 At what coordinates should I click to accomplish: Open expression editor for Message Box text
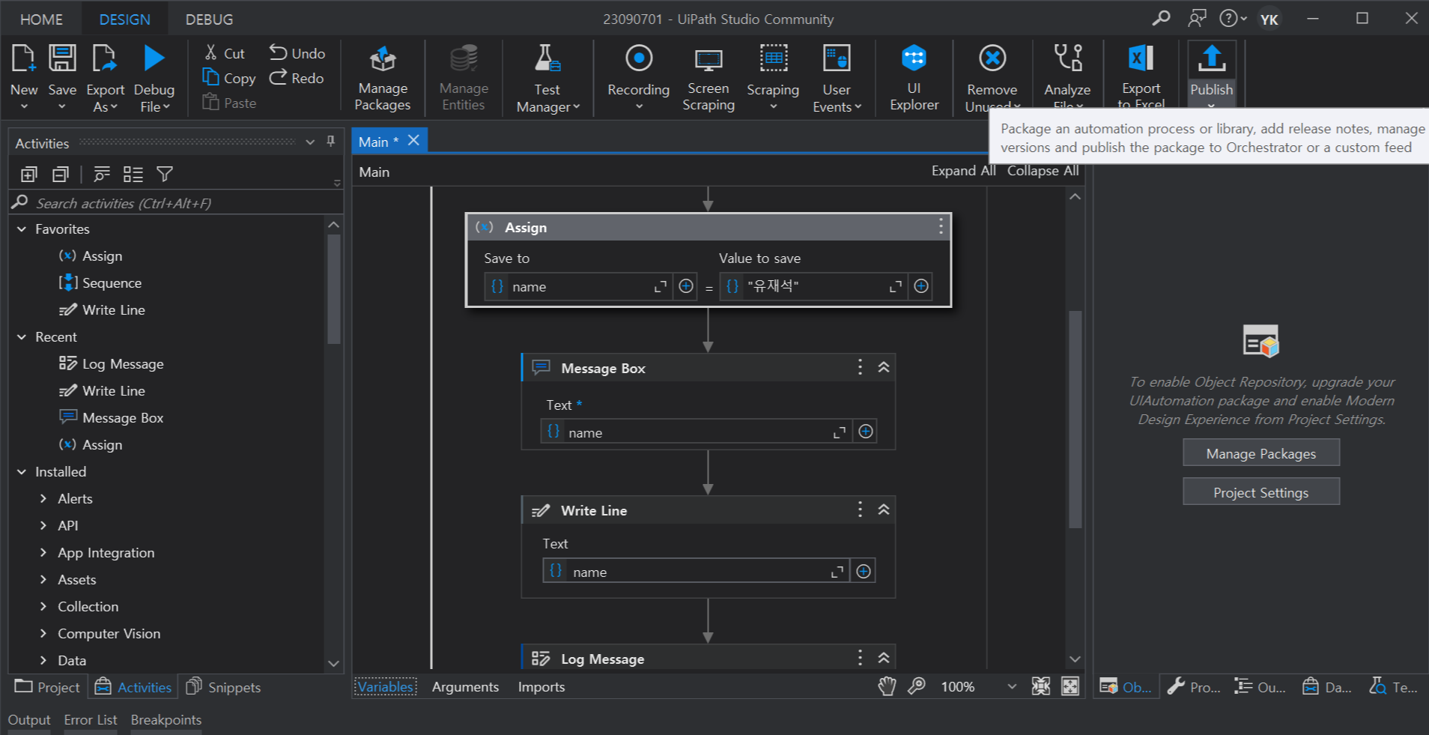[840, 432]
